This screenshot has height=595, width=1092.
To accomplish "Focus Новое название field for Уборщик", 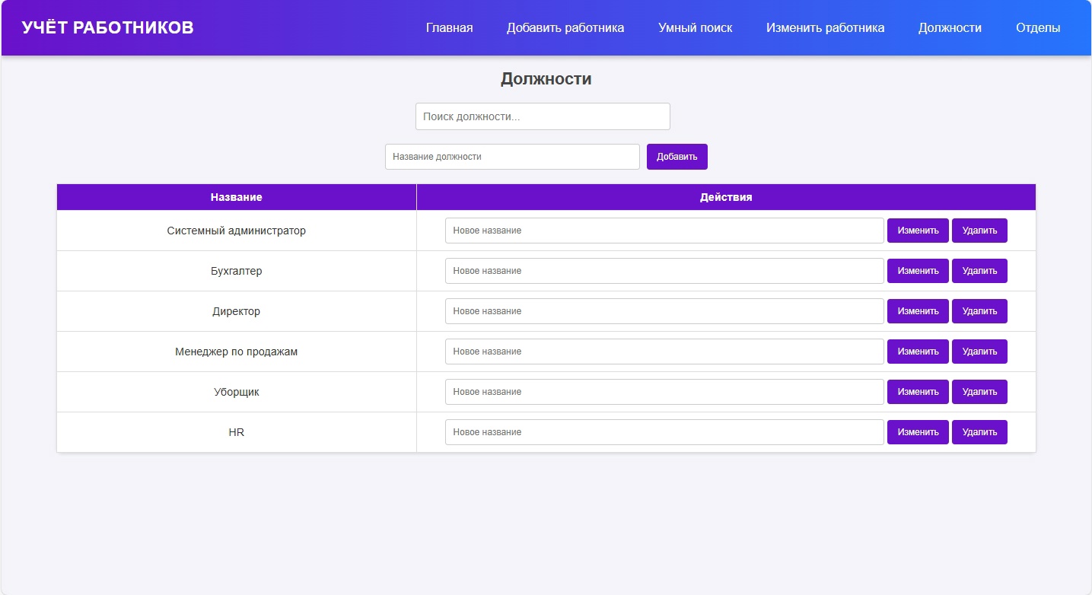I will (664, 392).
